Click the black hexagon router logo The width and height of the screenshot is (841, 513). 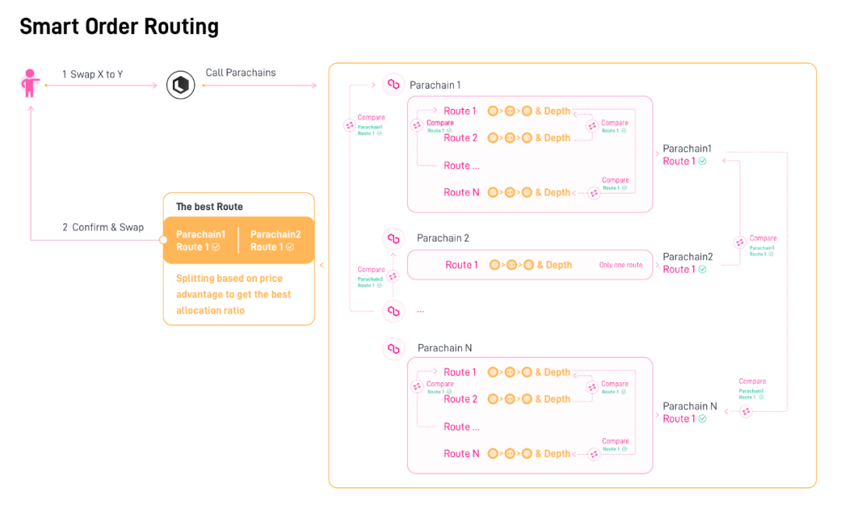(x=181, y=85)
